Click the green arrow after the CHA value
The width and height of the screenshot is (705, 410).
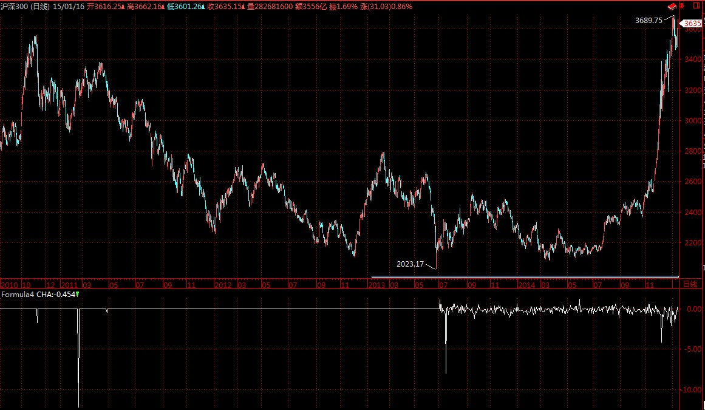[77, 295]
